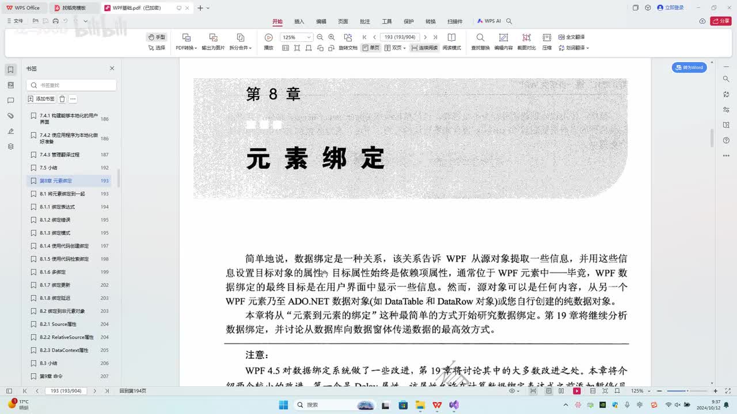
Task: Select the 手型 hand tool
Action: pyautogui.click(x=157, y=37)
